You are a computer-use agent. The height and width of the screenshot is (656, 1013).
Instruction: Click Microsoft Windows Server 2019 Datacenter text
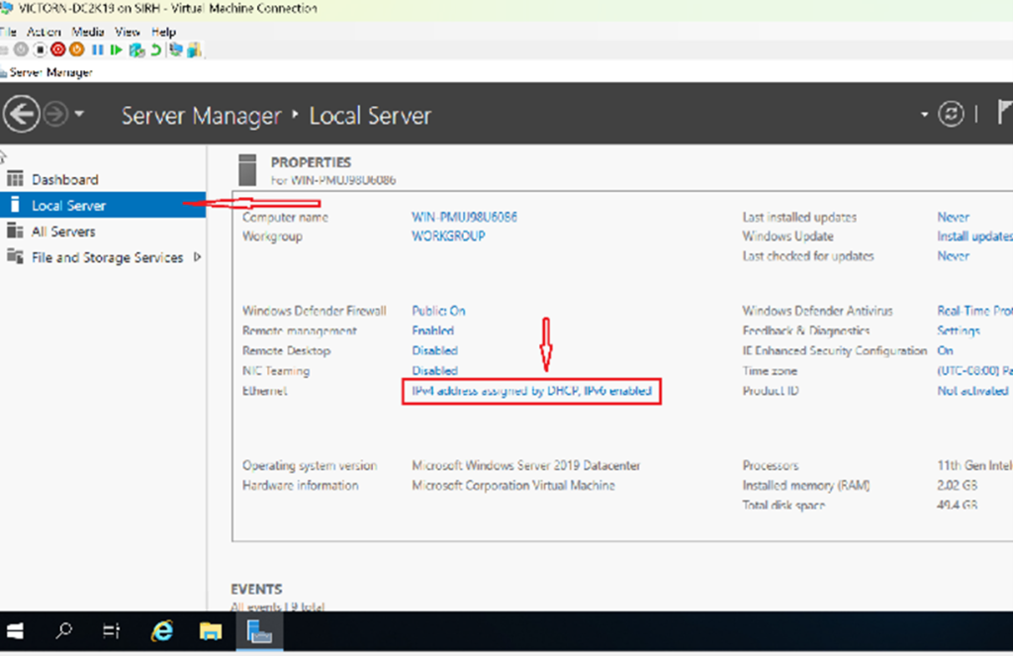526,465
